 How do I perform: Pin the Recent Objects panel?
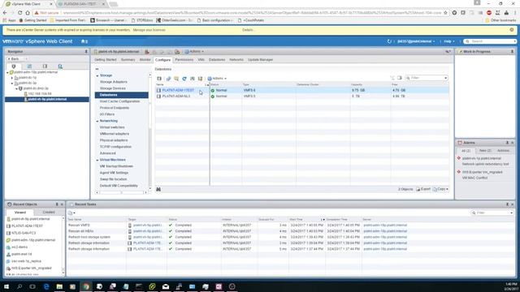coord(57,204)
